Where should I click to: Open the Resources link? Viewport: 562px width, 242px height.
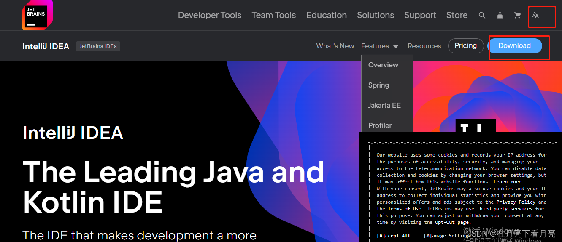tap(424, 46)
